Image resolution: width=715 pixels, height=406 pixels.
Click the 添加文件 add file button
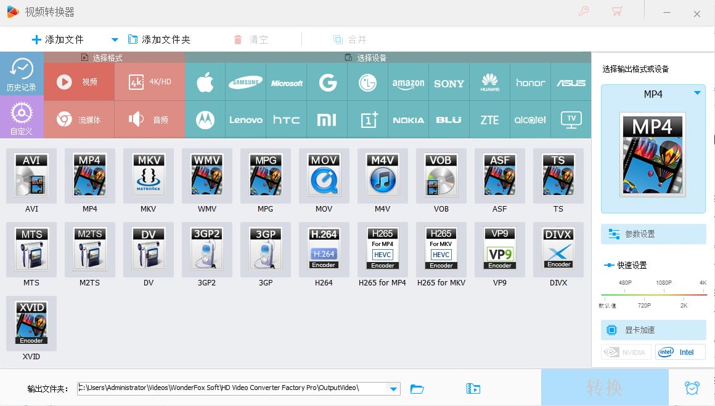(57, 39)
